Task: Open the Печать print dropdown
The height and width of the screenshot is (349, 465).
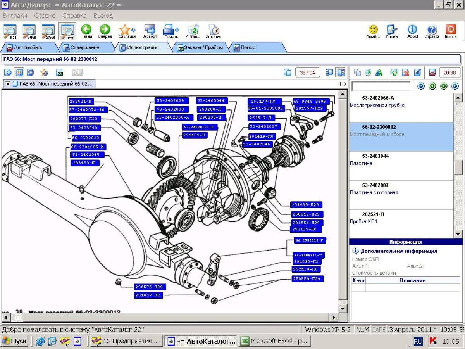Action: 171,29
